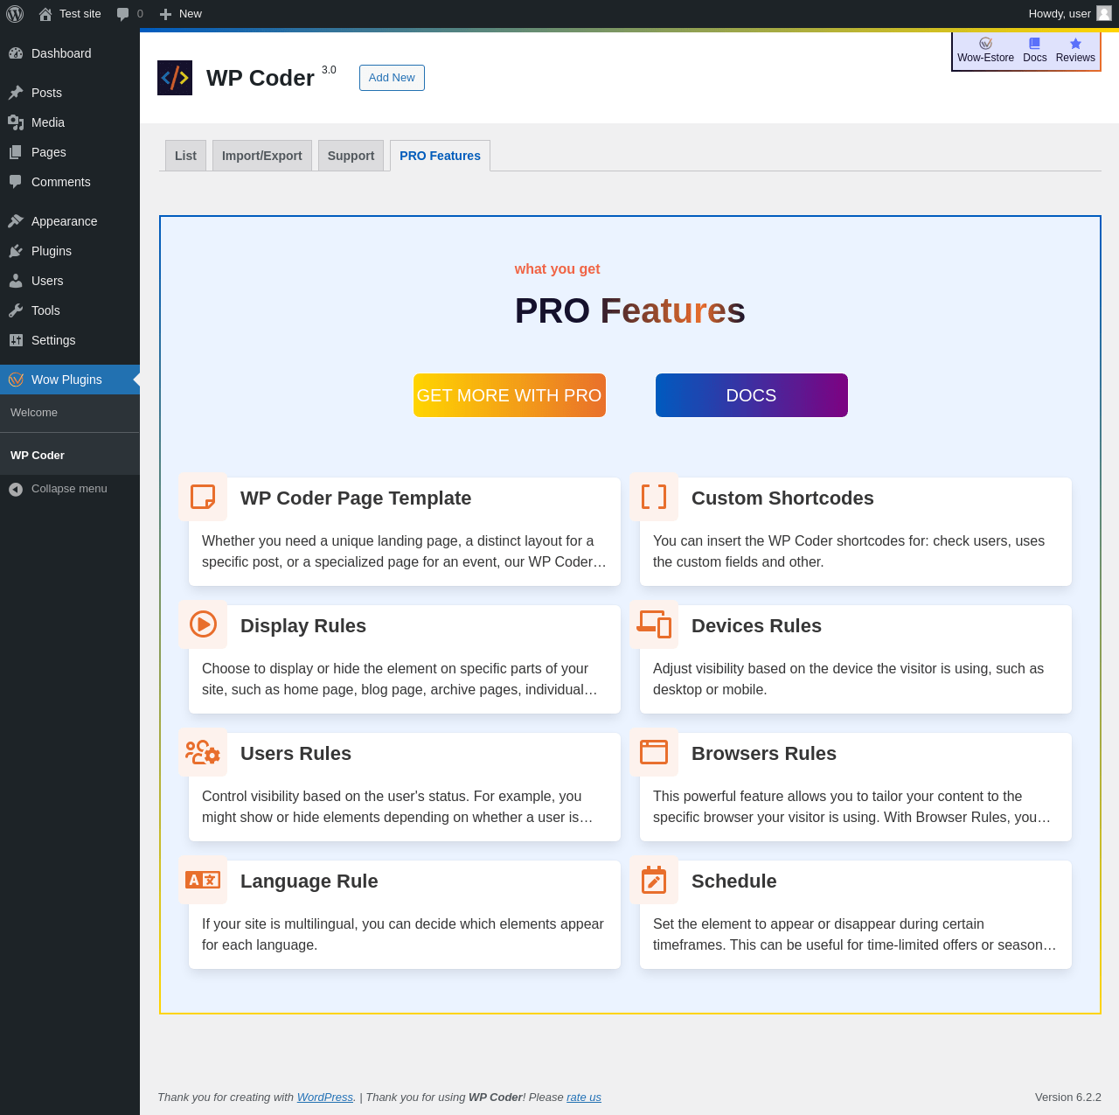Click the Custom Shortcodes brackets icon
The height and width of the screenshot is (1115, 1119).
654,497
